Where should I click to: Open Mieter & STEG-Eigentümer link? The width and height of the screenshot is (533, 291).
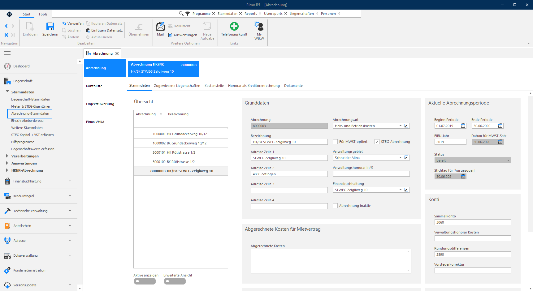[x=31, y=106]
